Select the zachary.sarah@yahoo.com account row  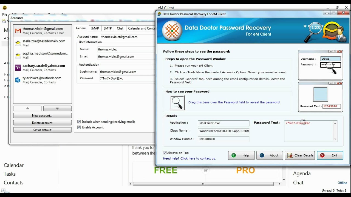click(x=42, y=68)
